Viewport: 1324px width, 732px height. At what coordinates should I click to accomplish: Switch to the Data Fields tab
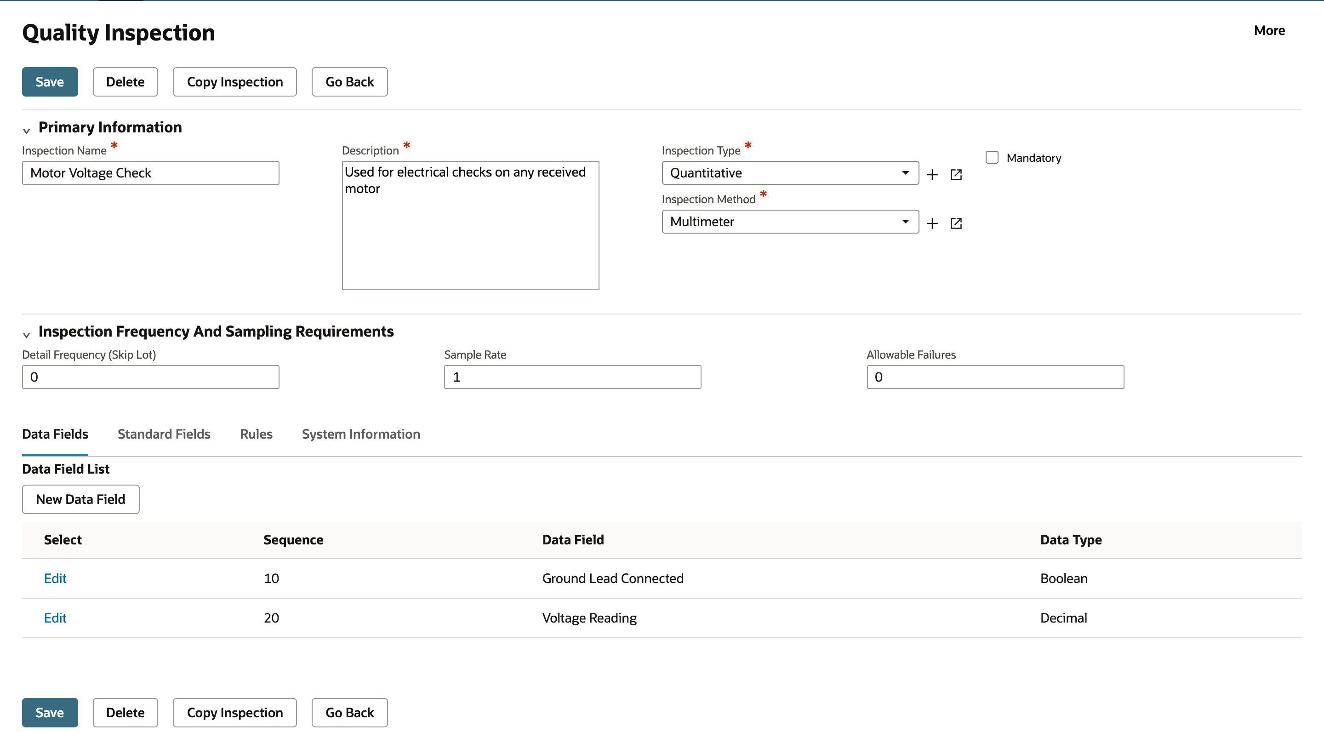click(x=55, y=434)
